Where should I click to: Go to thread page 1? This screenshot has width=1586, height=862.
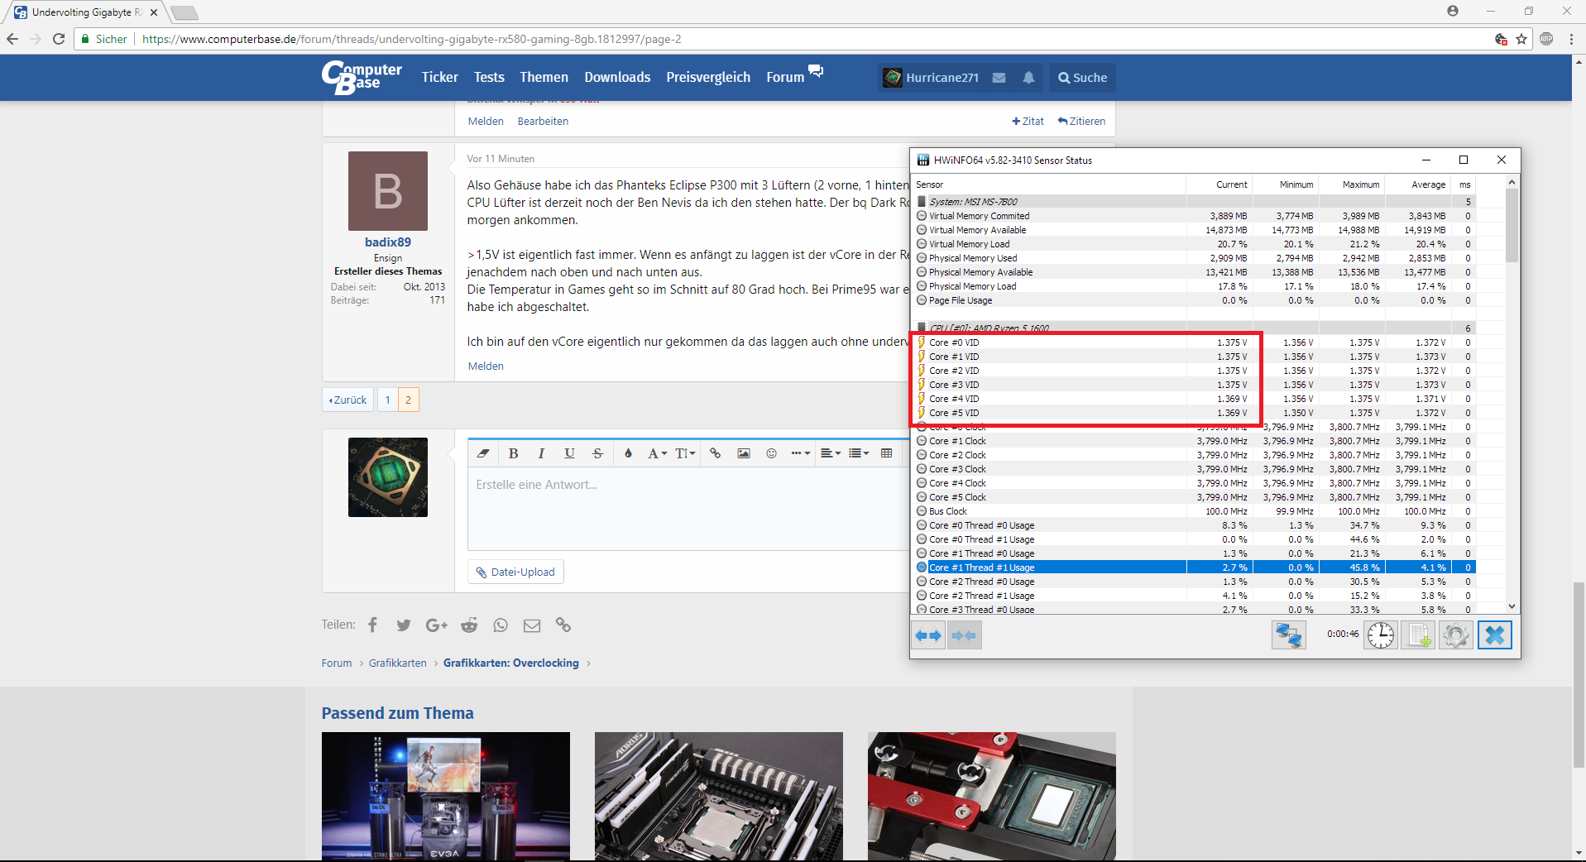pyautogui.click(x=387, y=400)
